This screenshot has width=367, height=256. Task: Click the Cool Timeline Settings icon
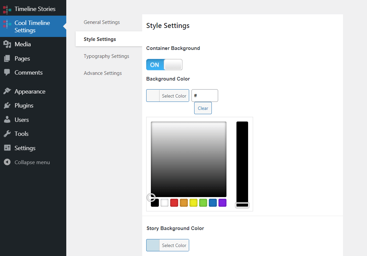7,24
